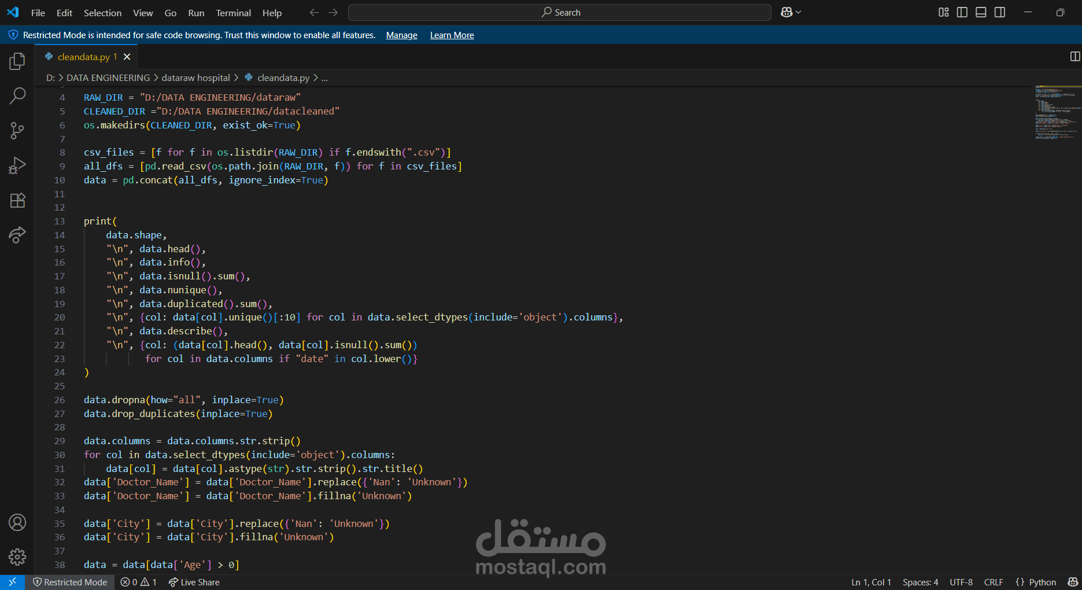
Task: Split the editor to the right
Action: (x=1075, y=56)
